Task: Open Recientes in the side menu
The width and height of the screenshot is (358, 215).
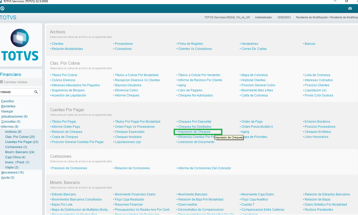Action: [x=8, y=106]
